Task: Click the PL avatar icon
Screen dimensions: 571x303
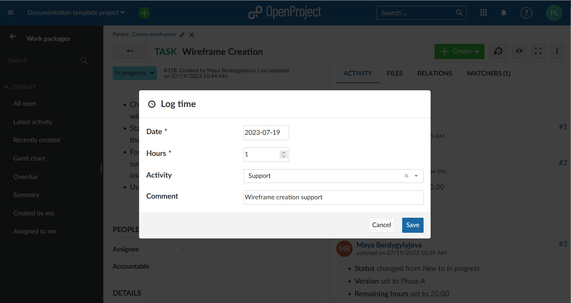Action: pos(554,12)
